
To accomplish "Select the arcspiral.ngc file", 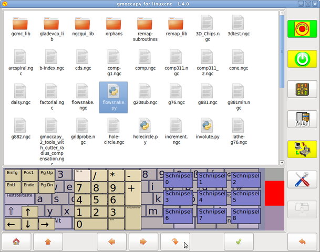I will pos(20,63).
